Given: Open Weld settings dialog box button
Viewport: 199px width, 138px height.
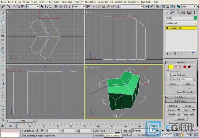Looking at the screenshot, I should click(x=193, y=110).
